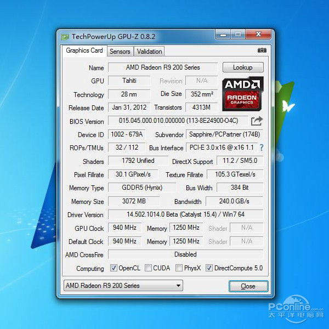Click the Release Date field Jan 31, 2012
This screenshot has height=329, width=329.
[x=129, y=107]
